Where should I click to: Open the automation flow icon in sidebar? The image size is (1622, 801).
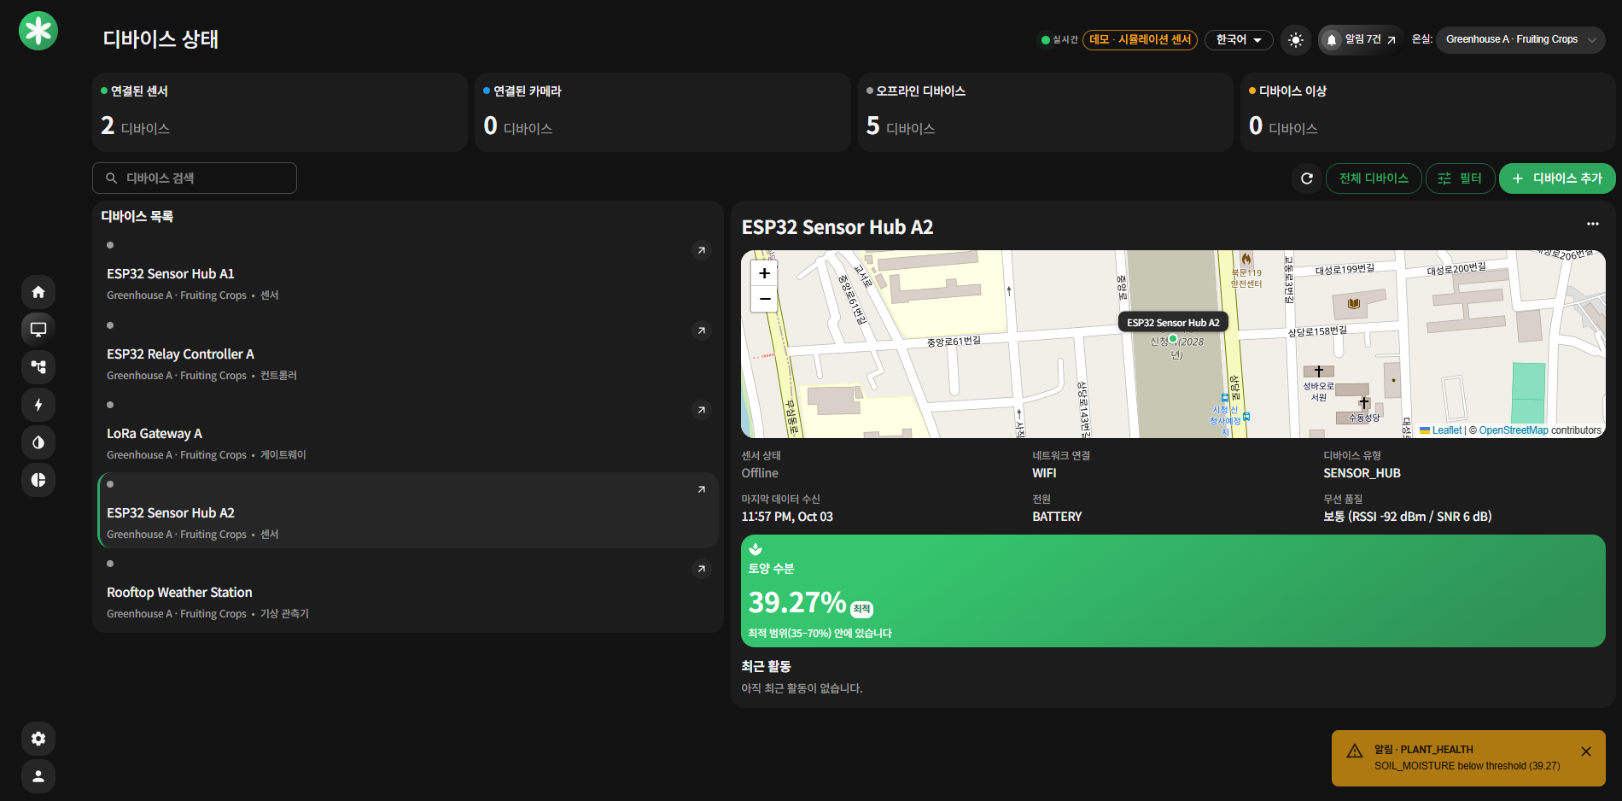38,367
